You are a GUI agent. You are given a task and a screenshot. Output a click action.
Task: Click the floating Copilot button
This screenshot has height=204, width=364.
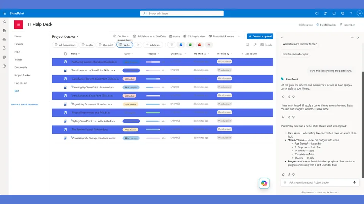[264, 183]
